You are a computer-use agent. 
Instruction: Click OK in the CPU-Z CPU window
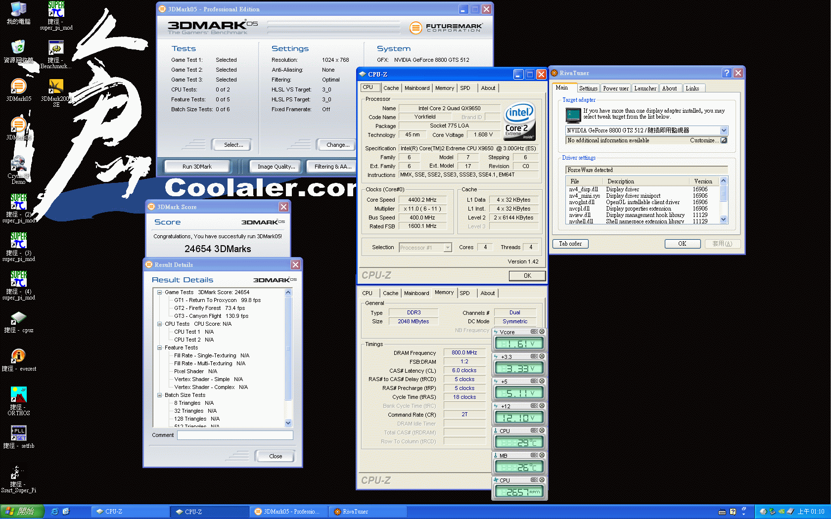(x=527, y=276)
